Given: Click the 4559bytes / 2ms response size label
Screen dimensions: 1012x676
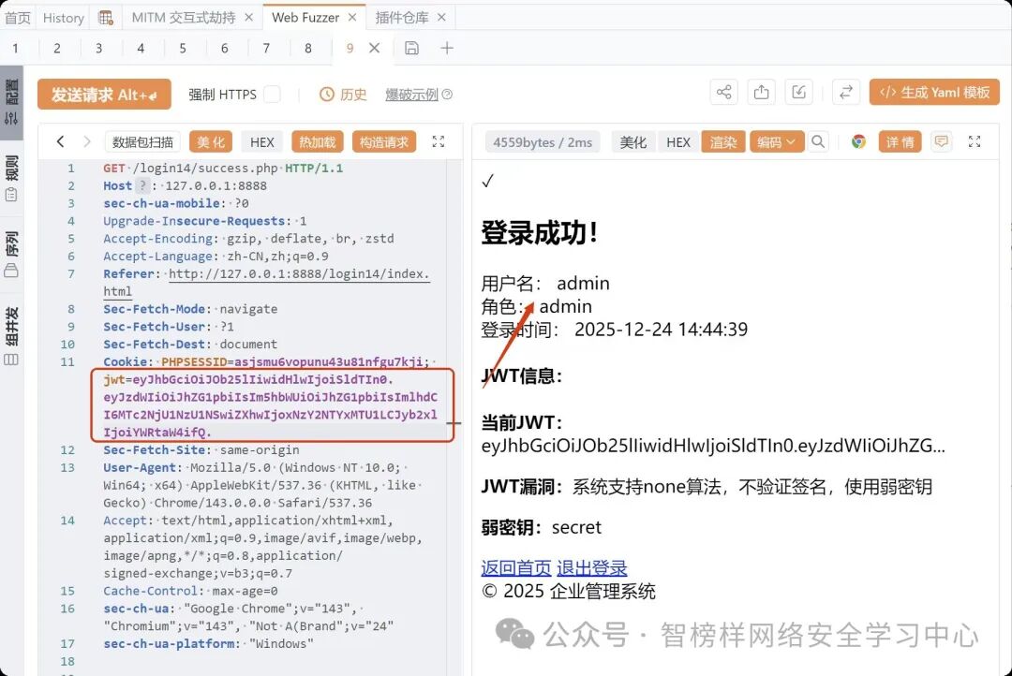Looking at the screenshot, I should pyautogui.click(x=543, y=141).
